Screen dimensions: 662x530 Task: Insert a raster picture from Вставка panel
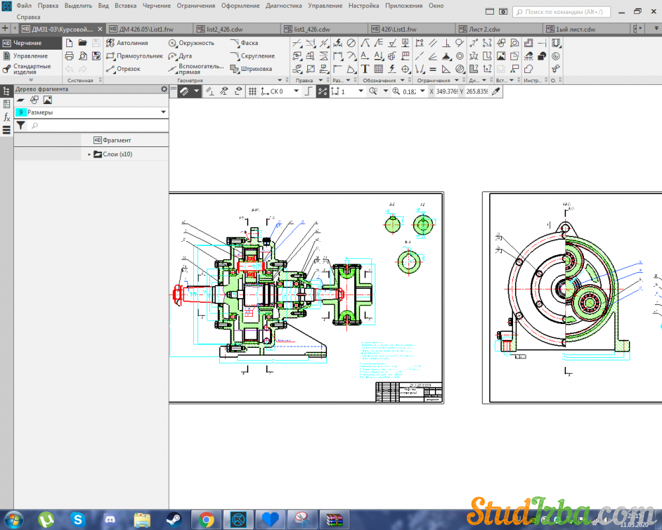point(501,56)
